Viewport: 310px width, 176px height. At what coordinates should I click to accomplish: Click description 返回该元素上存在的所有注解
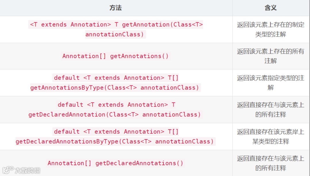270,56
